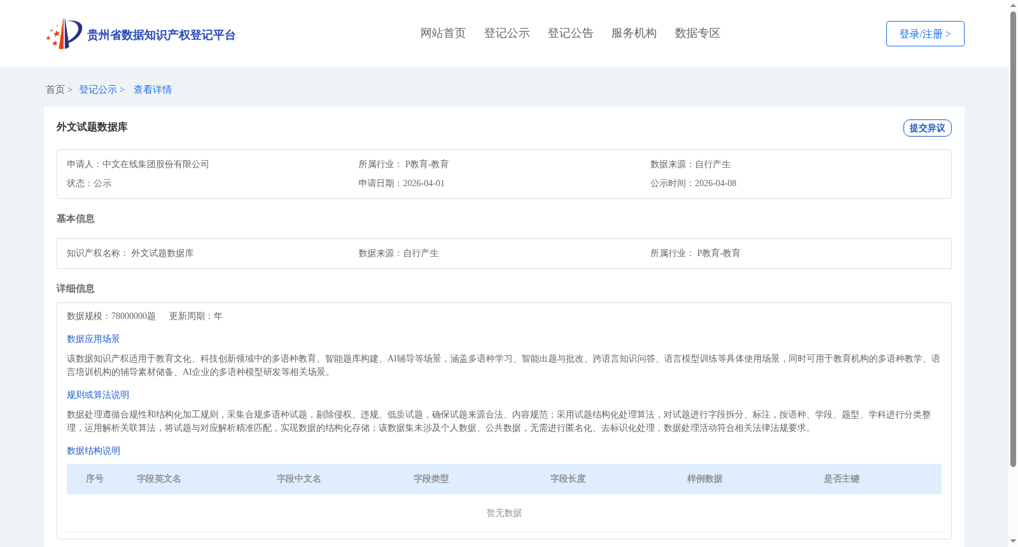Viewport: 1018px width, 547px height.
Task: Click the 知识产权名称 field text
Action: click(x=130, y=253)
